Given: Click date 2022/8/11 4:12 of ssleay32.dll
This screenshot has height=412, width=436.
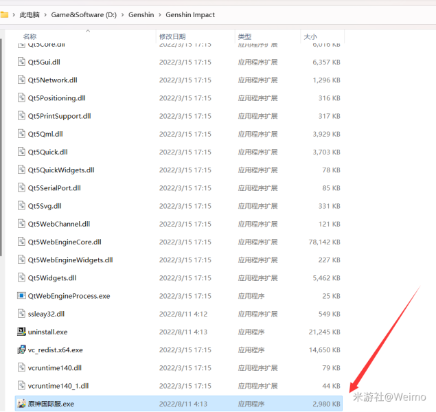Looking at the screenshot, I should click(x=183, y=314).
